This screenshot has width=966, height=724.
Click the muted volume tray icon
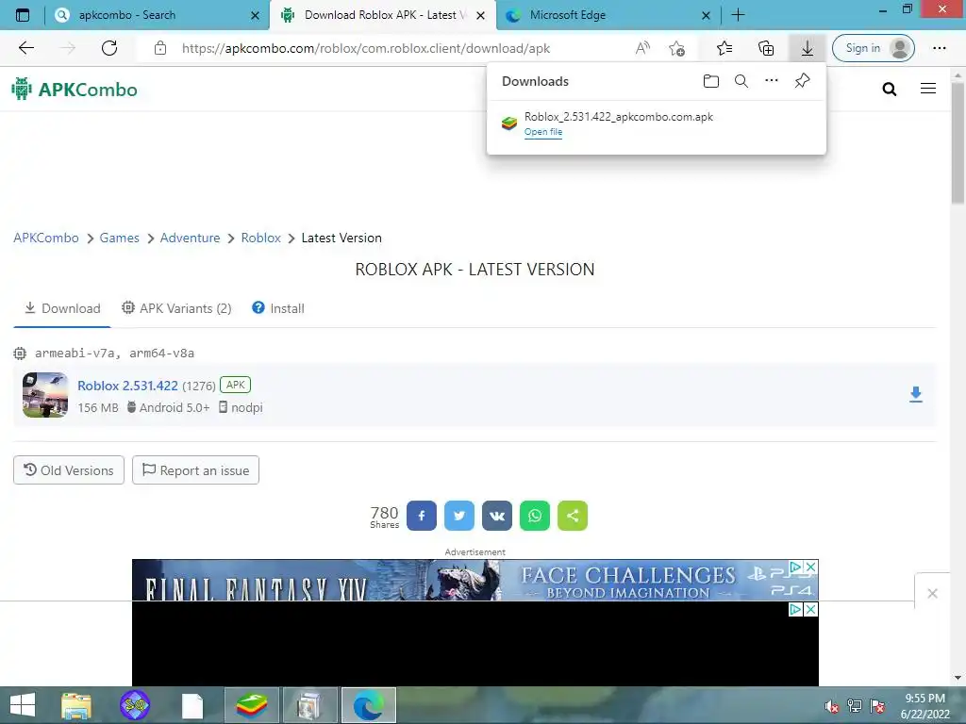[x=831, y=706]
